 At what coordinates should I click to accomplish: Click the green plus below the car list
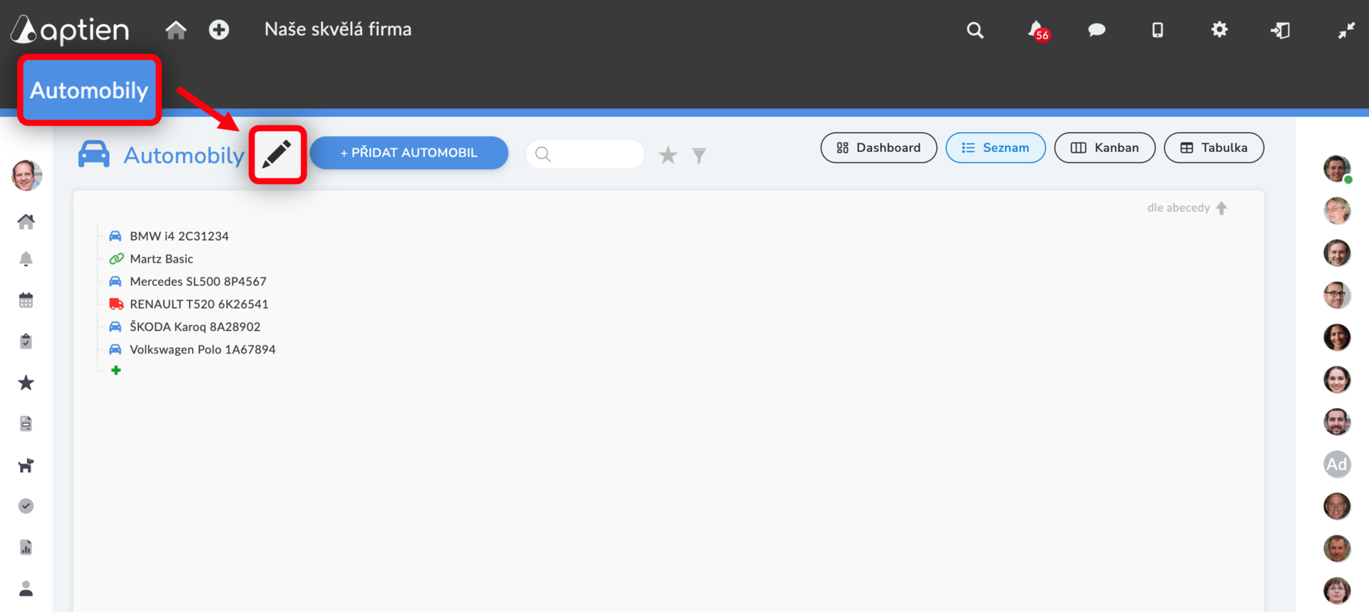pos(116,370)
